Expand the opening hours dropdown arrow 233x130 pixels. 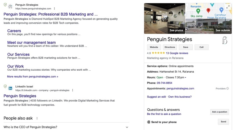(x=186, y=78)
